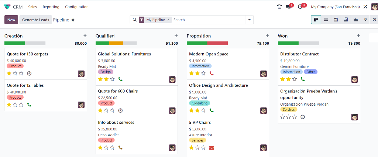Switch to Pivot view
Screen dimensions: 378x157
[x=346, y=20]
